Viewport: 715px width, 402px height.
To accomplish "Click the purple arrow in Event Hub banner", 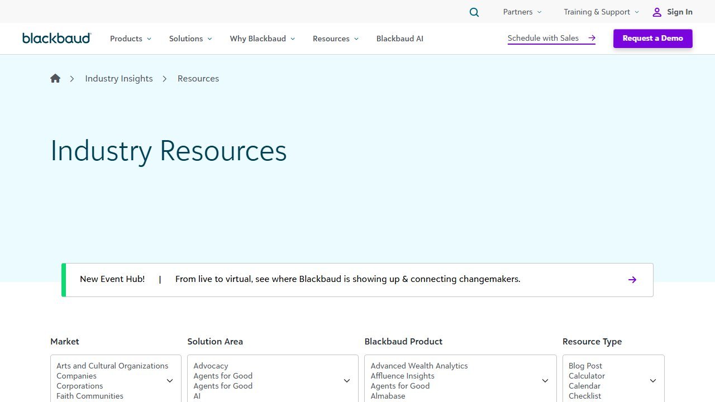I will click(632, 280).
